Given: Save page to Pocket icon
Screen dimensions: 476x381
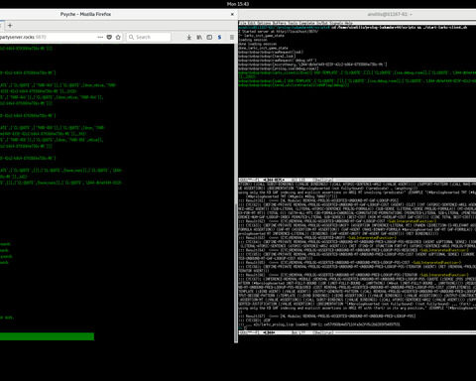Looking at the screenshot, I should 109,37.
